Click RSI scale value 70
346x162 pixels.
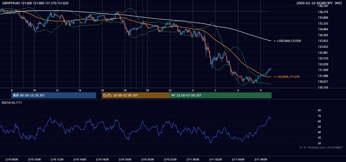[319, 116]
